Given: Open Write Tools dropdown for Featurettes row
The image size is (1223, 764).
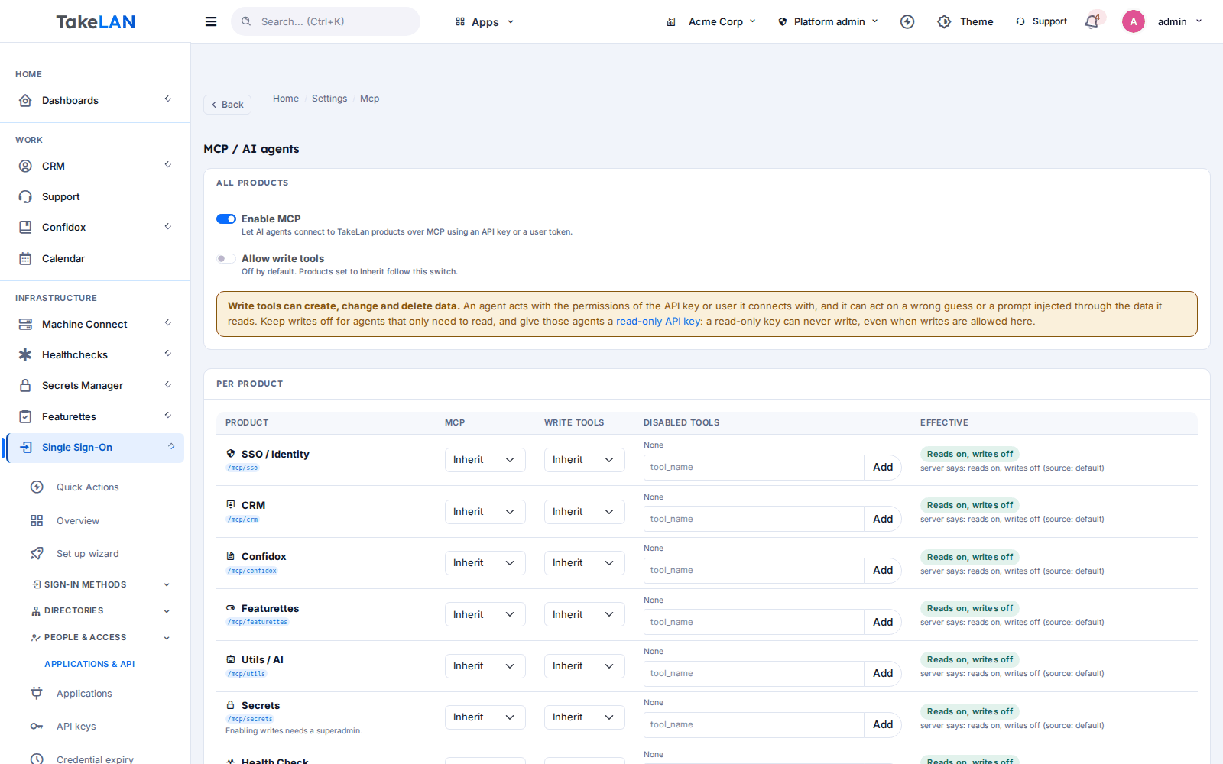Looking at the screenshot, I should 584,615.
